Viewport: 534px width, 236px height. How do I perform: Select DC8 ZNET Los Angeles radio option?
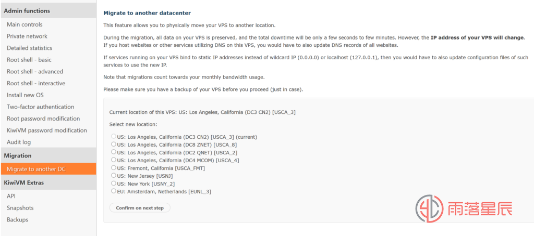tap(113, 145)
